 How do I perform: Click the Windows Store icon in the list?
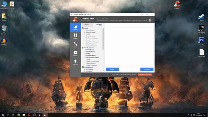pyautogui.click(x=83, y=67)
